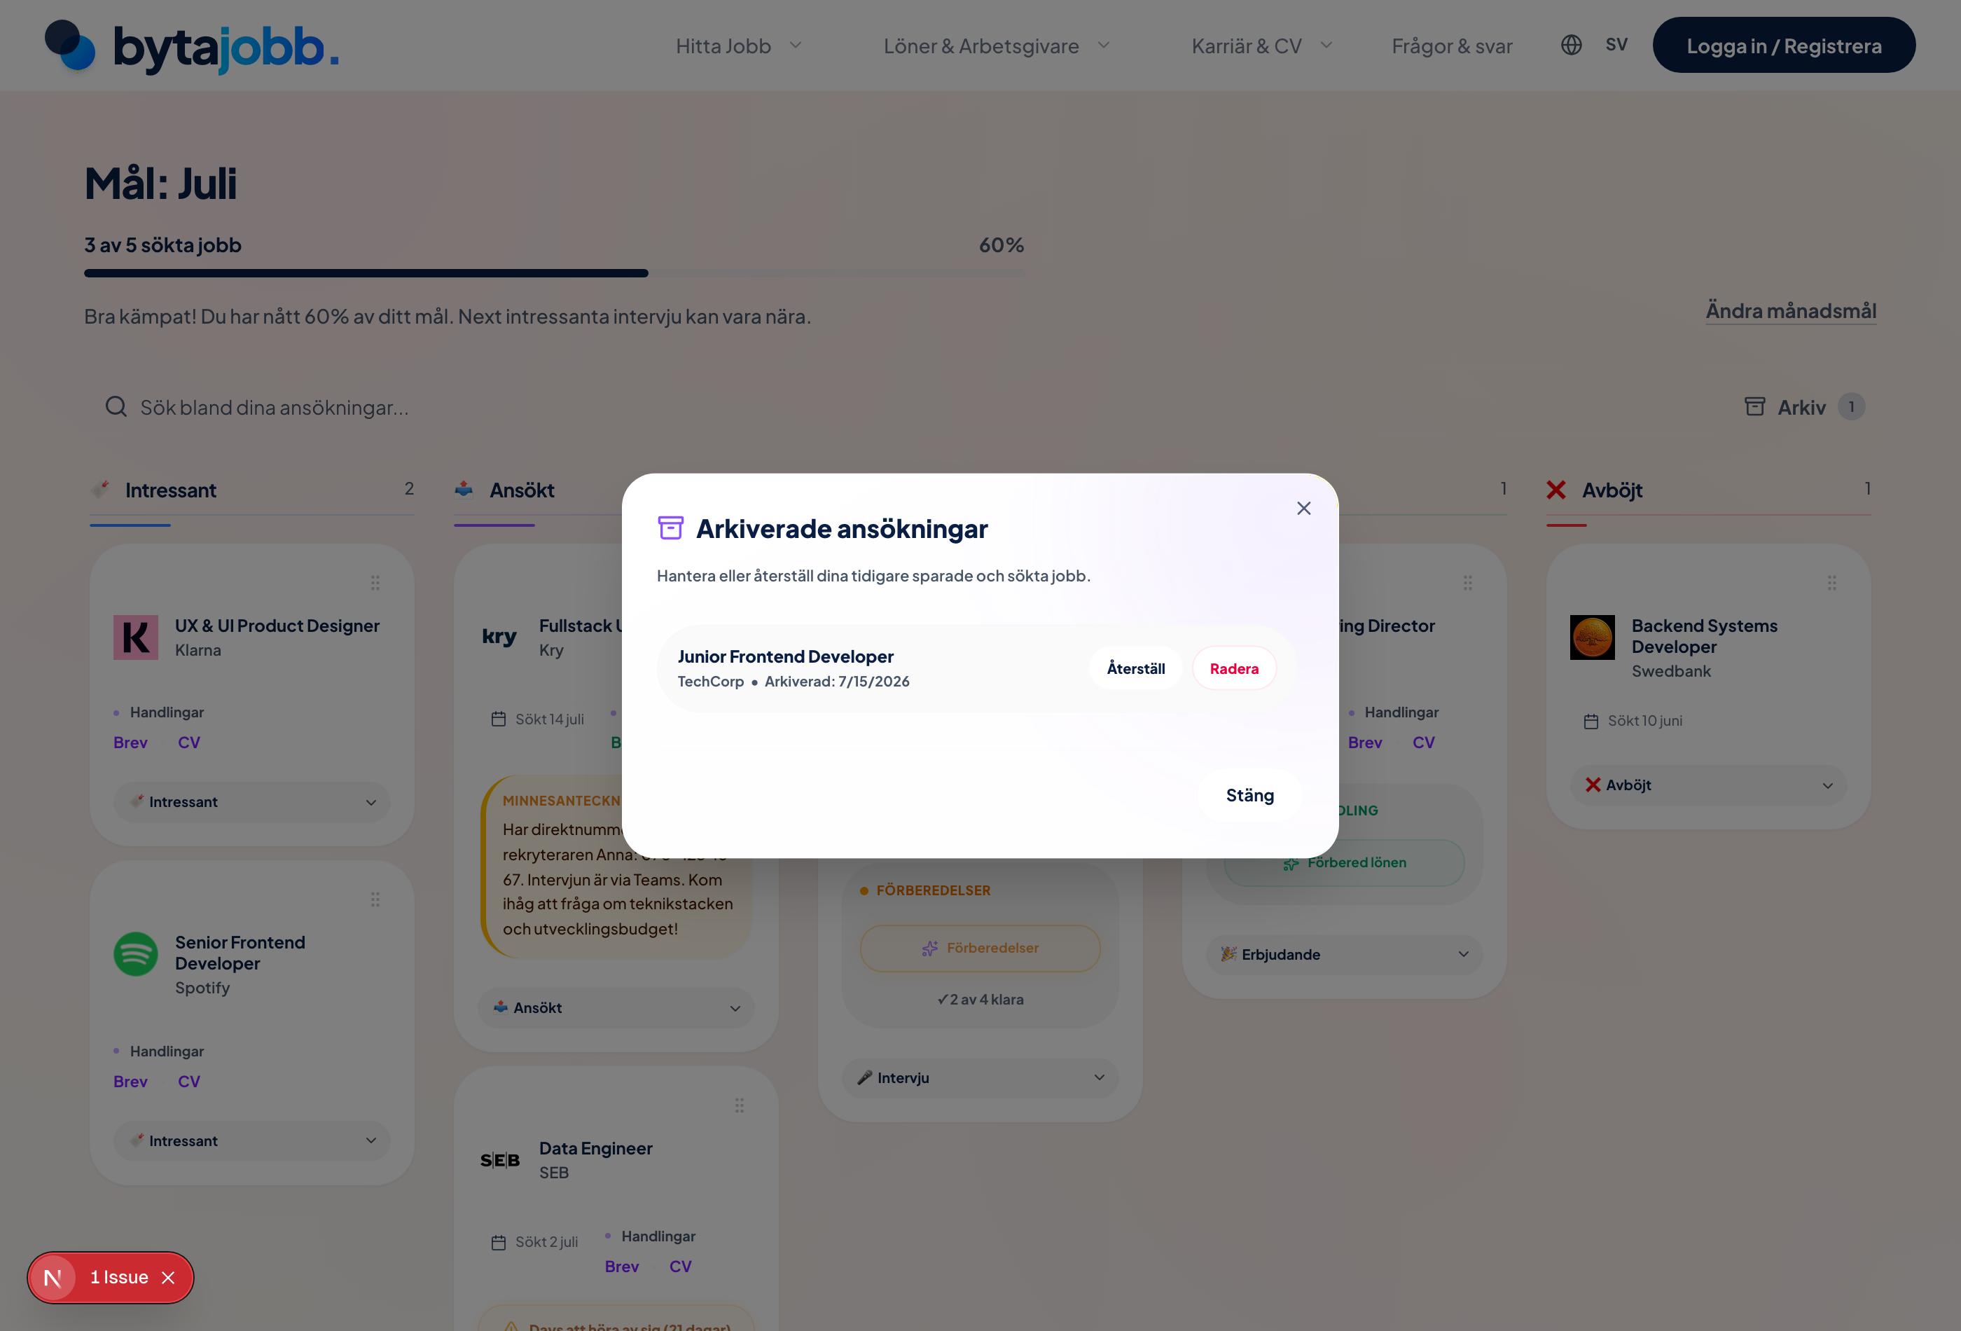Click the bytajobb logo
Screen dimensions: 1961x1331
click(191, 46)
